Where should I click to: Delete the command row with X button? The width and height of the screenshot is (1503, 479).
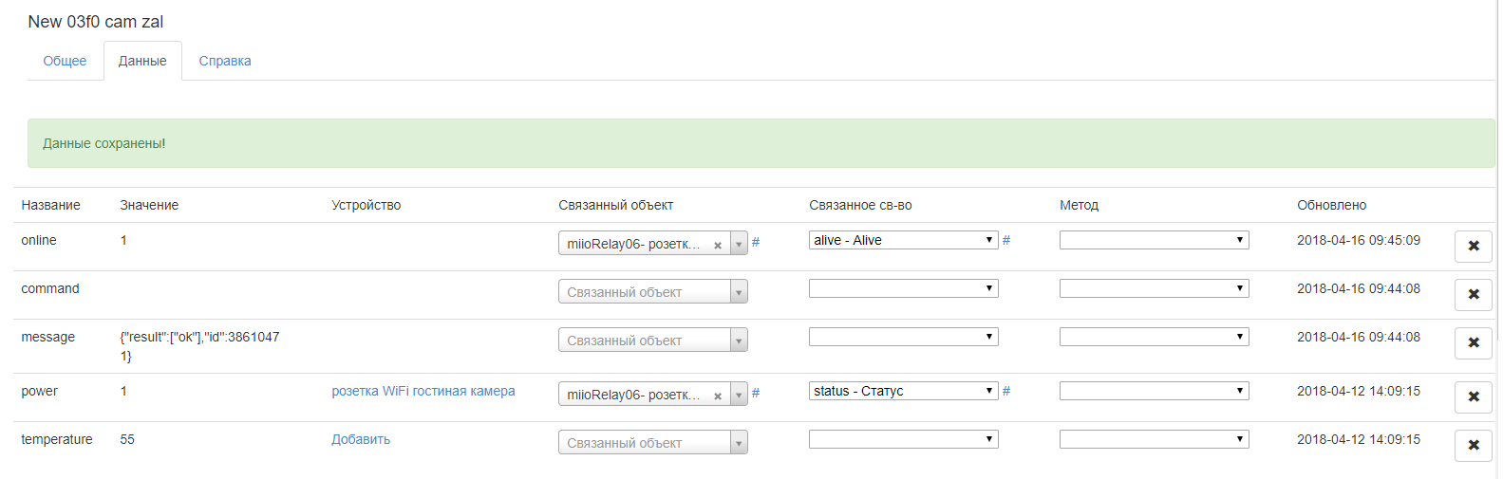pyautogui.click(x=1473, y=295)
